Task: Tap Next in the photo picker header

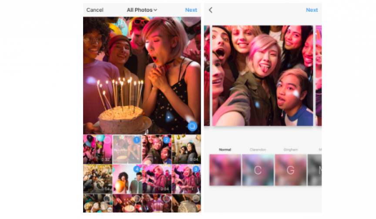Action: [x=191, y=10]
